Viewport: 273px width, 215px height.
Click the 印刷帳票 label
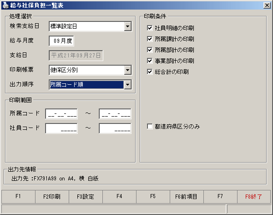(21, 70)
